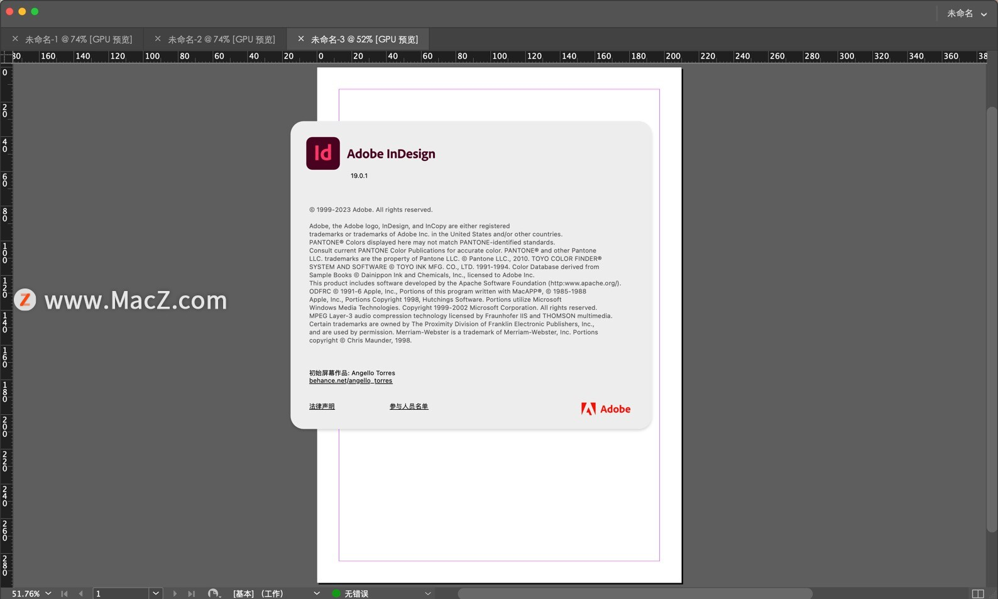Open the 法律声明 legal notices link
The image size is (998, 599).
click(322, 407)
